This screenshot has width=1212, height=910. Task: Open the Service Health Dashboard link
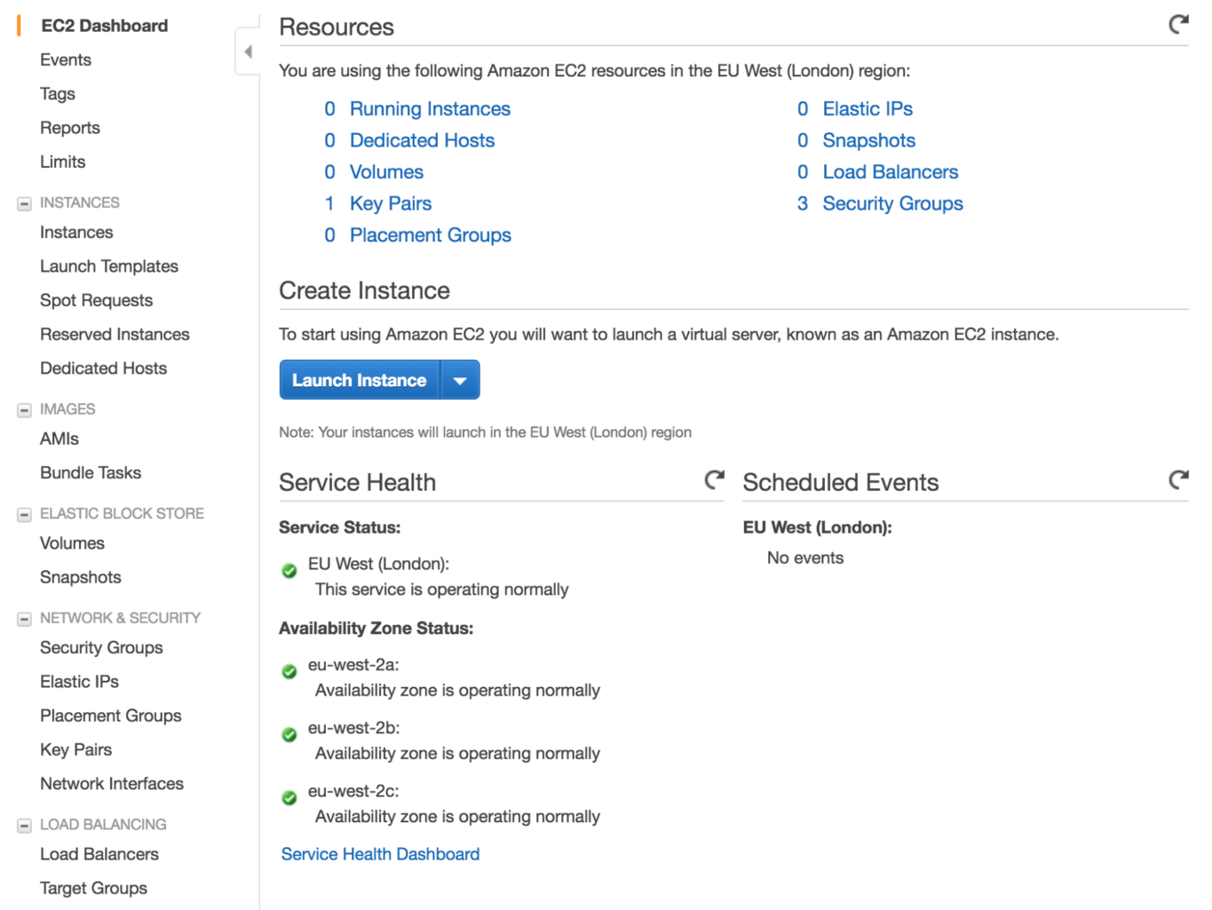(380, 854)
